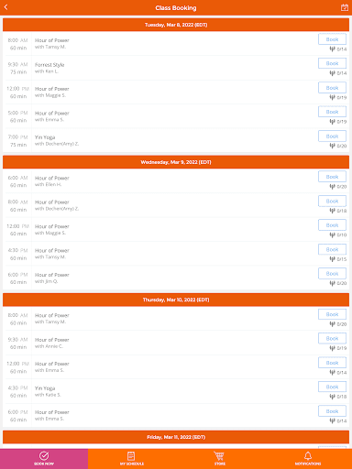The image size is (352, 469).
Task: Switch to My Schedule tab
Action: tap(132, 459)
